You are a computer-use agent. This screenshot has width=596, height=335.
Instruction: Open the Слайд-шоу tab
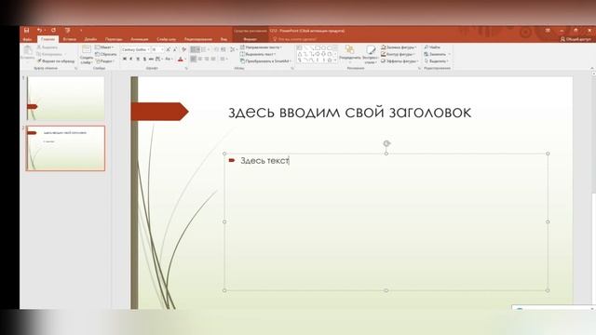coord(166,39)
